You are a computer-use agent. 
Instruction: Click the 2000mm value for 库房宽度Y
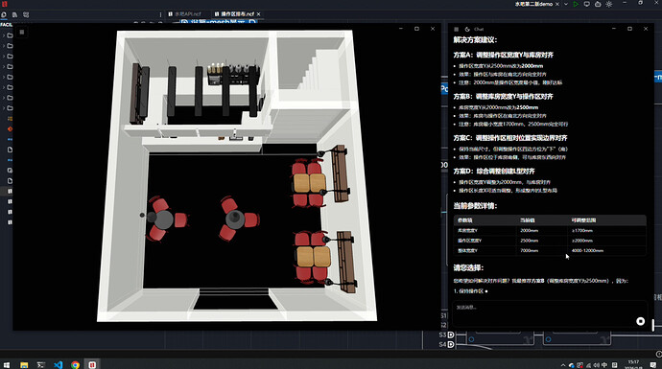coord(529,231)
